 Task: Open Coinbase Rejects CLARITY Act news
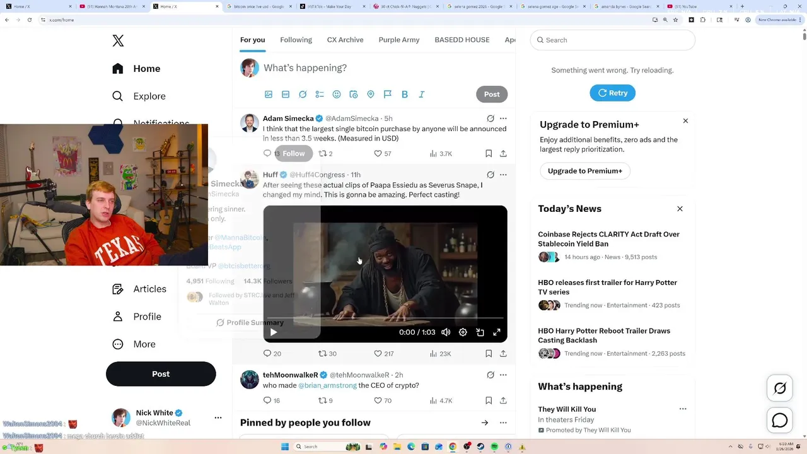(x=608, y=239)
